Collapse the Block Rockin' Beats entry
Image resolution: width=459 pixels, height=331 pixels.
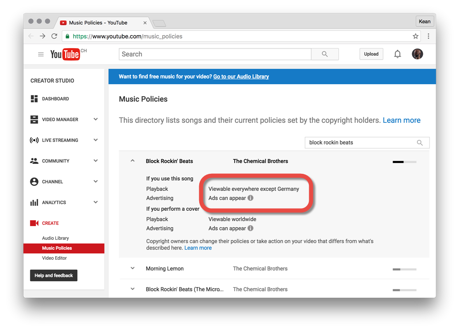pos(132,161)
